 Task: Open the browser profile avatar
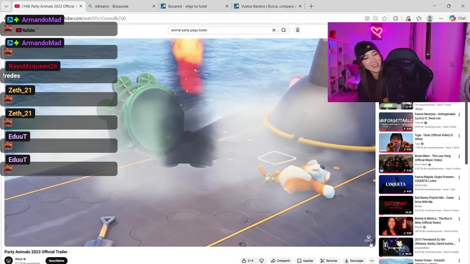(x=430, y=18)
